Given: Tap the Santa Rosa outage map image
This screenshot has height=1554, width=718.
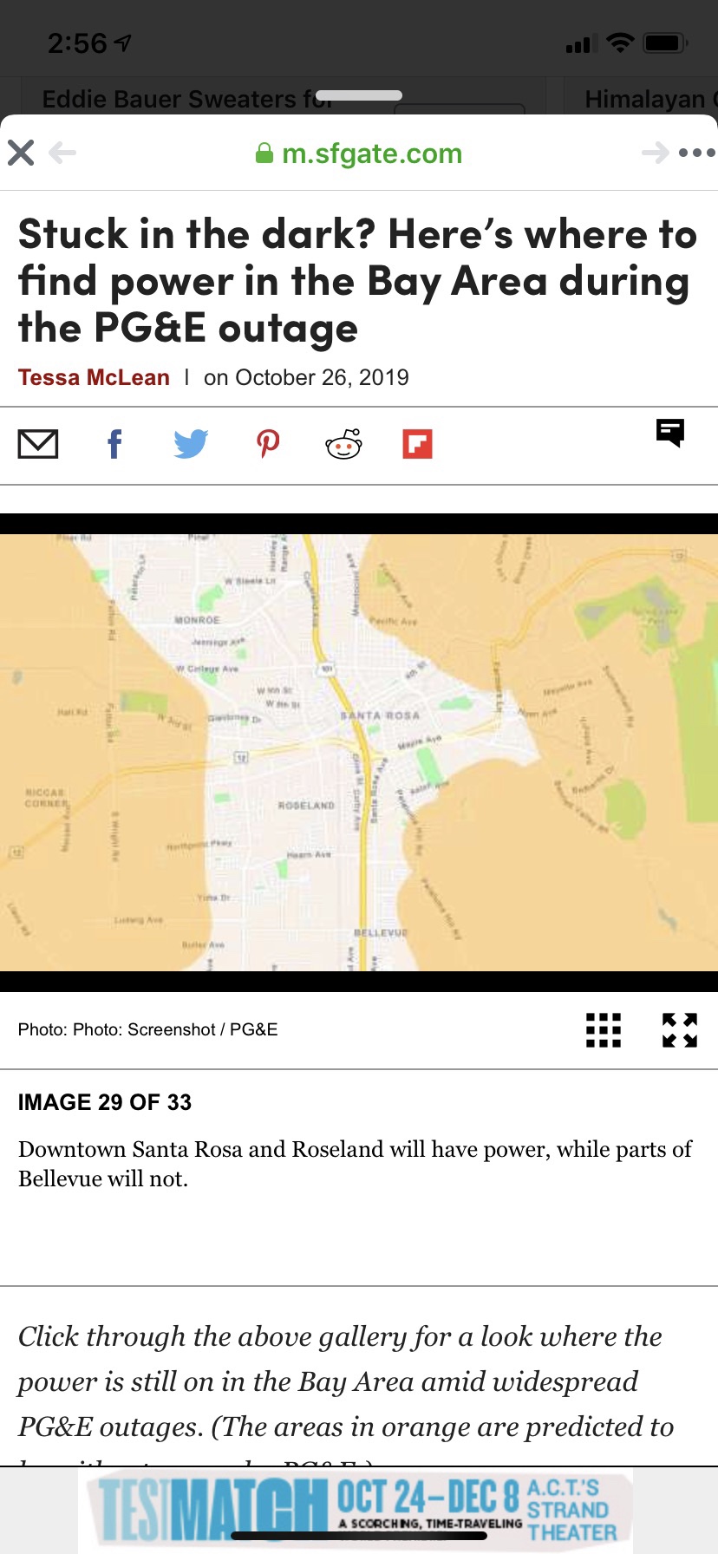Looking at the screenshot, I should point(359,752).
